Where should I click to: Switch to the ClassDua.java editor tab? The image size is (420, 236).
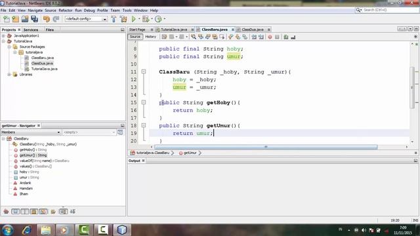tap(253, 29)
